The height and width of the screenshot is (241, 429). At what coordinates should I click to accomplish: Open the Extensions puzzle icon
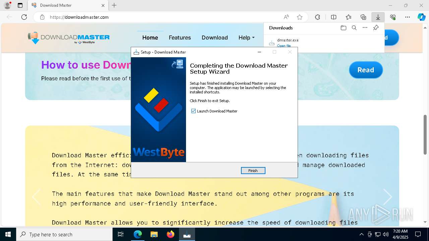point(317,17)
